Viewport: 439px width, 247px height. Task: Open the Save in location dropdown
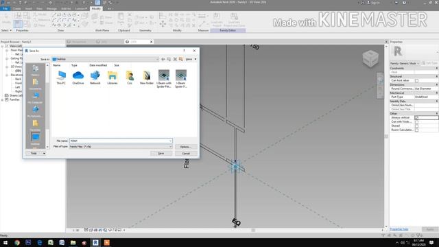point(106,59)
